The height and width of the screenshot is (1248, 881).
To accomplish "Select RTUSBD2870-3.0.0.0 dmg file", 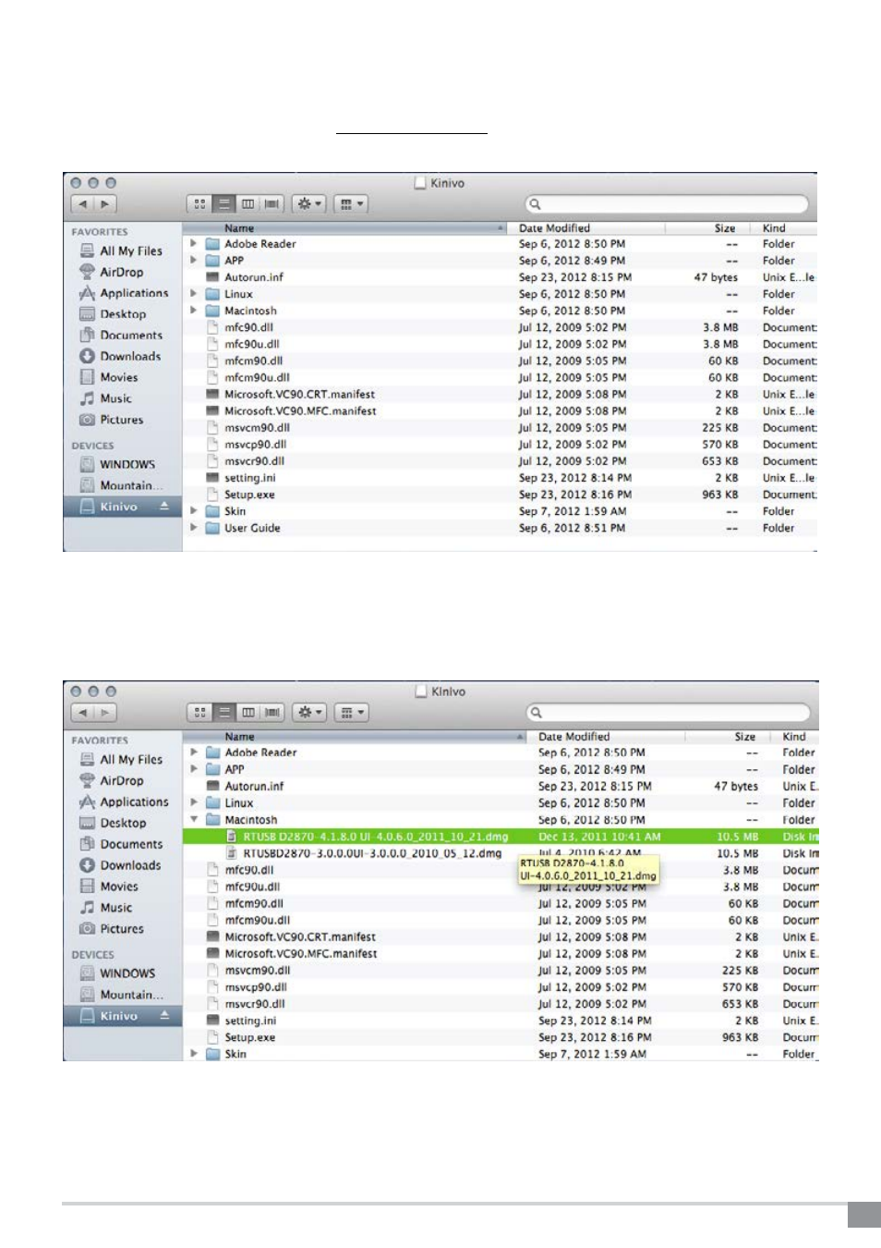I will tap(372, 853).
